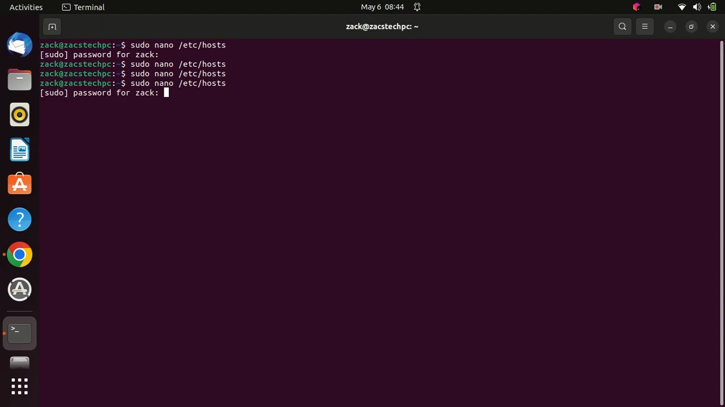This screenshot has height=407, width=725.
Task: Open system menu via battery icon
Action: [x=713, y=7]
